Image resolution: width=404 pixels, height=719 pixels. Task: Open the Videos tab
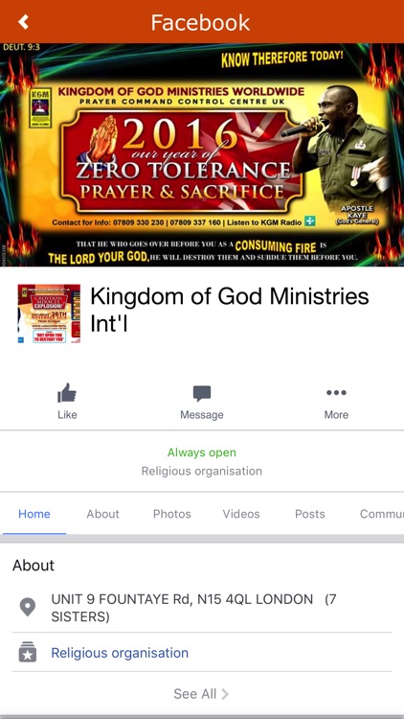tap(241, 514)
